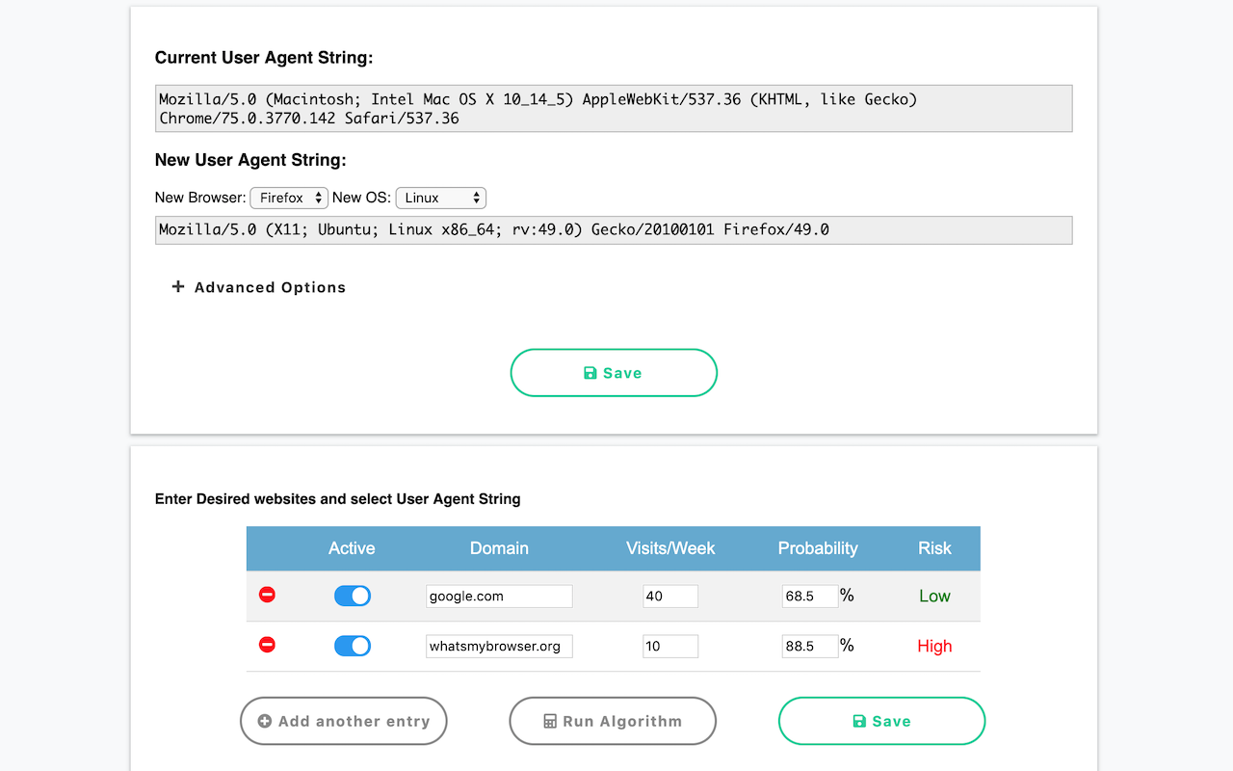Toggle Active switch for whatsmybrowser.org
The height and width of the screenshot is (771, 1233).
click(353, 646)
